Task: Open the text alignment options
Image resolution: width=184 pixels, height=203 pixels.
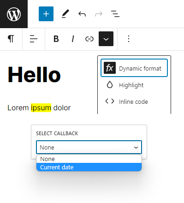Action: tap(34, 39)
